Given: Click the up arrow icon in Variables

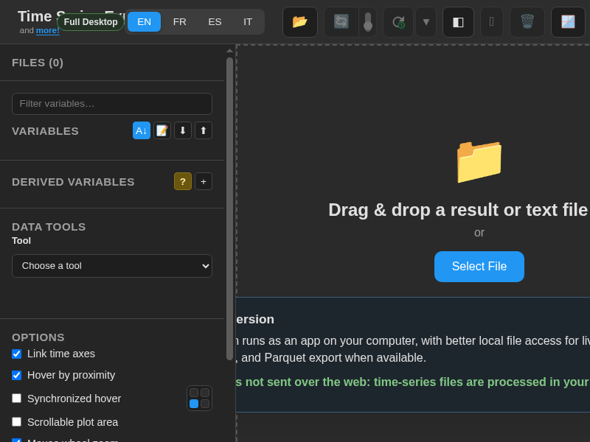Looking at the screenshot, I should point(204,130).
